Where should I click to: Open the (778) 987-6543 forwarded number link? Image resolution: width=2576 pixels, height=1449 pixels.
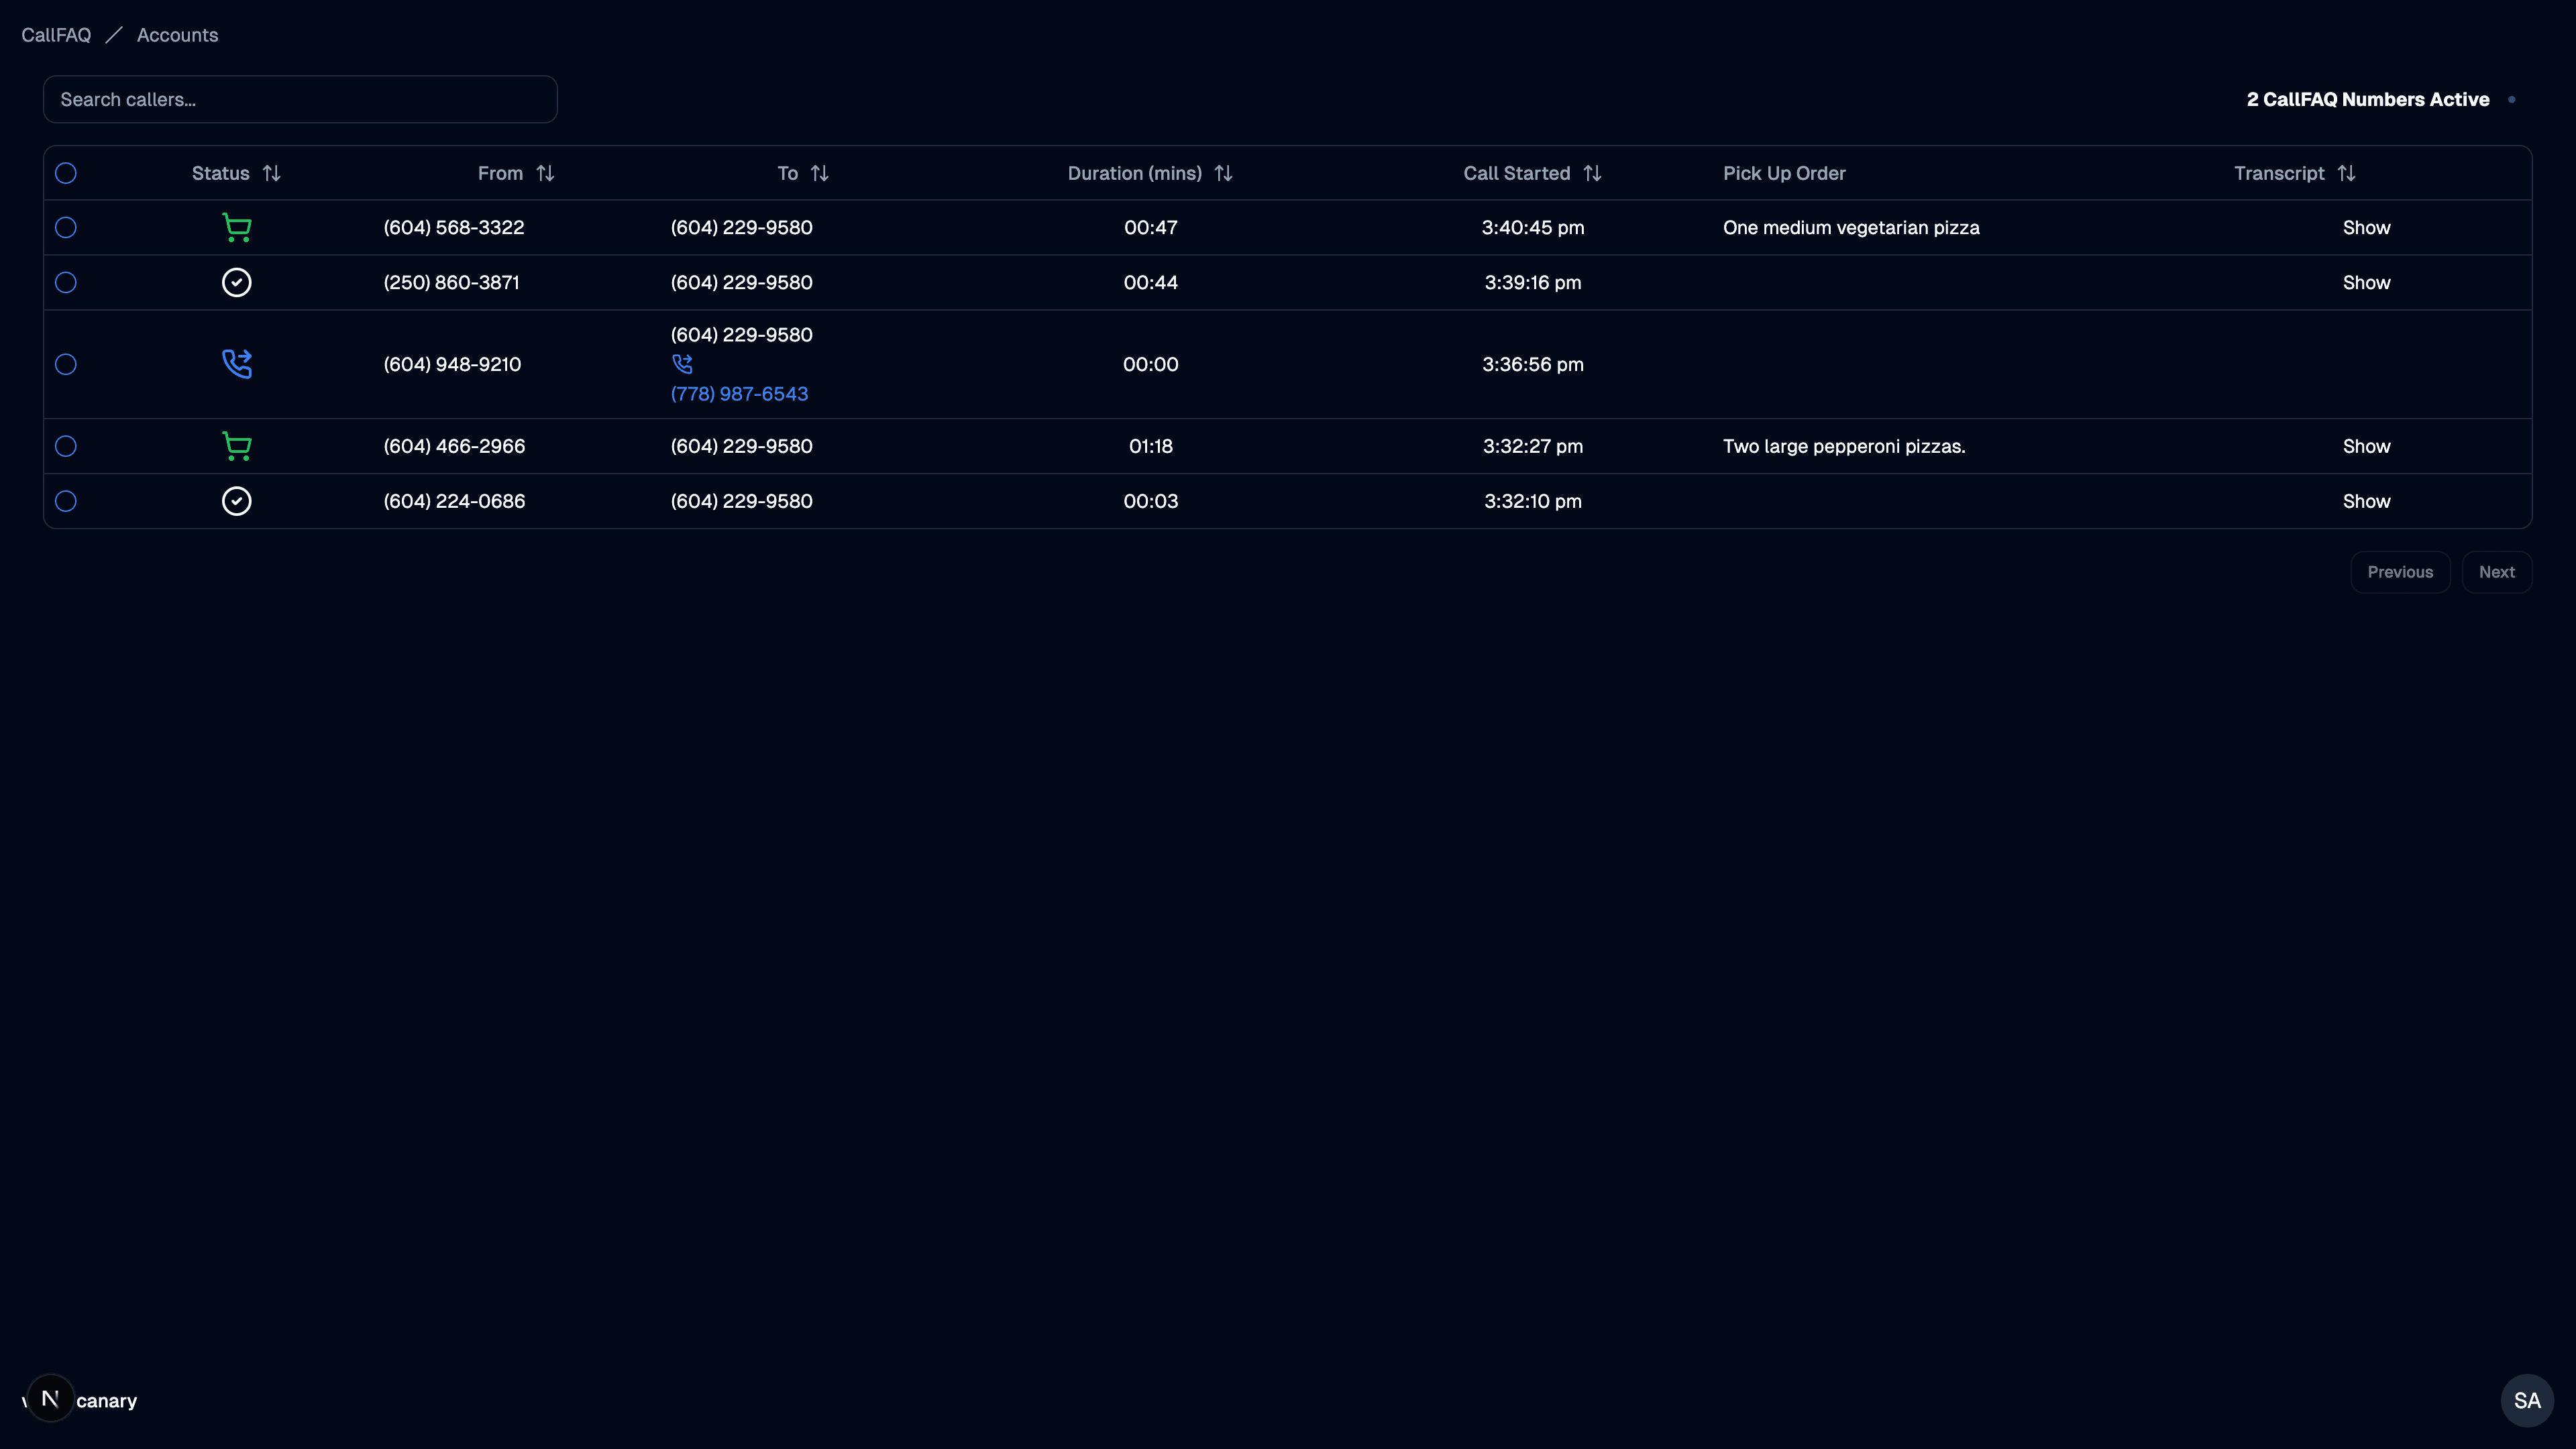pos(739,393)
